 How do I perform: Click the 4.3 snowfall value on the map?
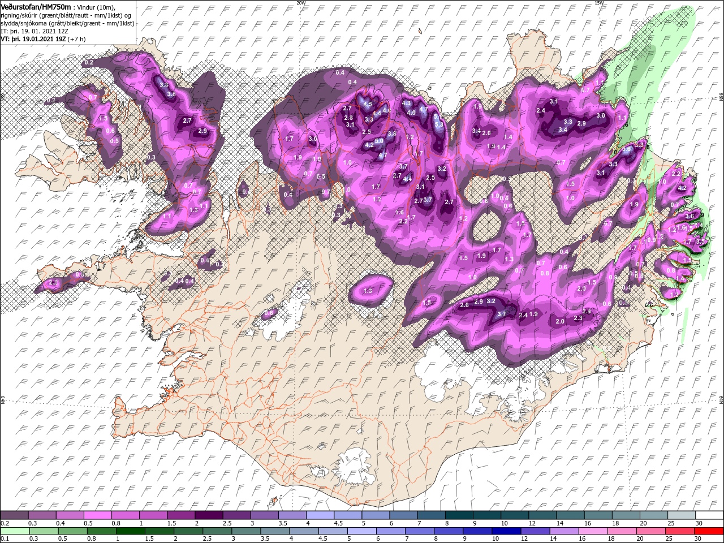click(406, 103)
